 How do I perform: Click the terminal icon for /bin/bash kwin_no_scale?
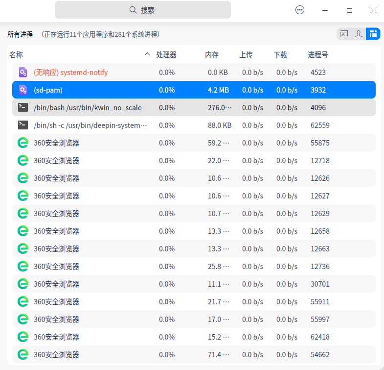pyautogui.click(x=23, y=108)
